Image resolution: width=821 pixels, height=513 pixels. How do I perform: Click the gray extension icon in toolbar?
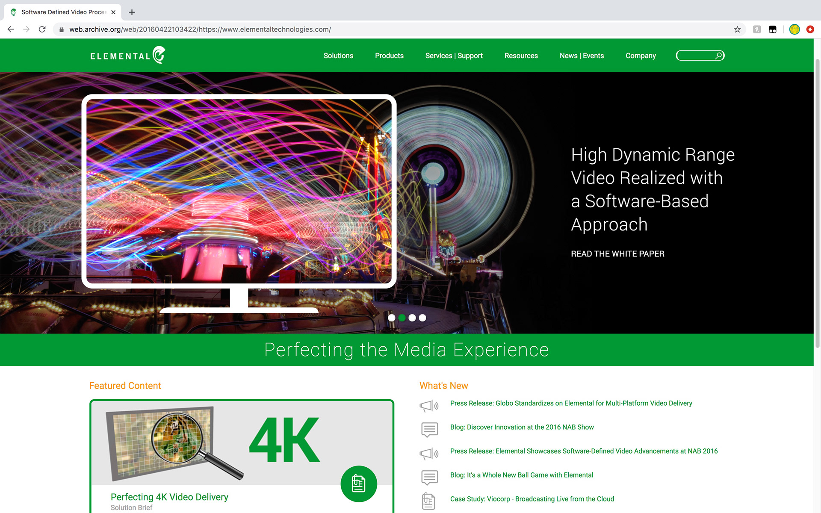757,29
